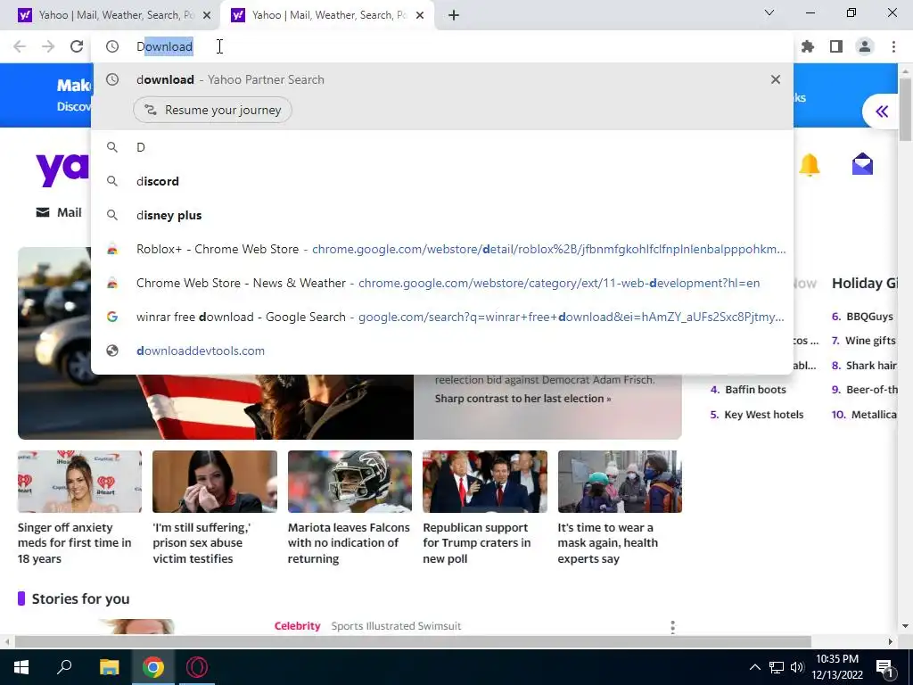The height and width of the screenshot is (685, 913).
Task: Open the 'I'm still suffering' story thumbnail
Action: 215,482
